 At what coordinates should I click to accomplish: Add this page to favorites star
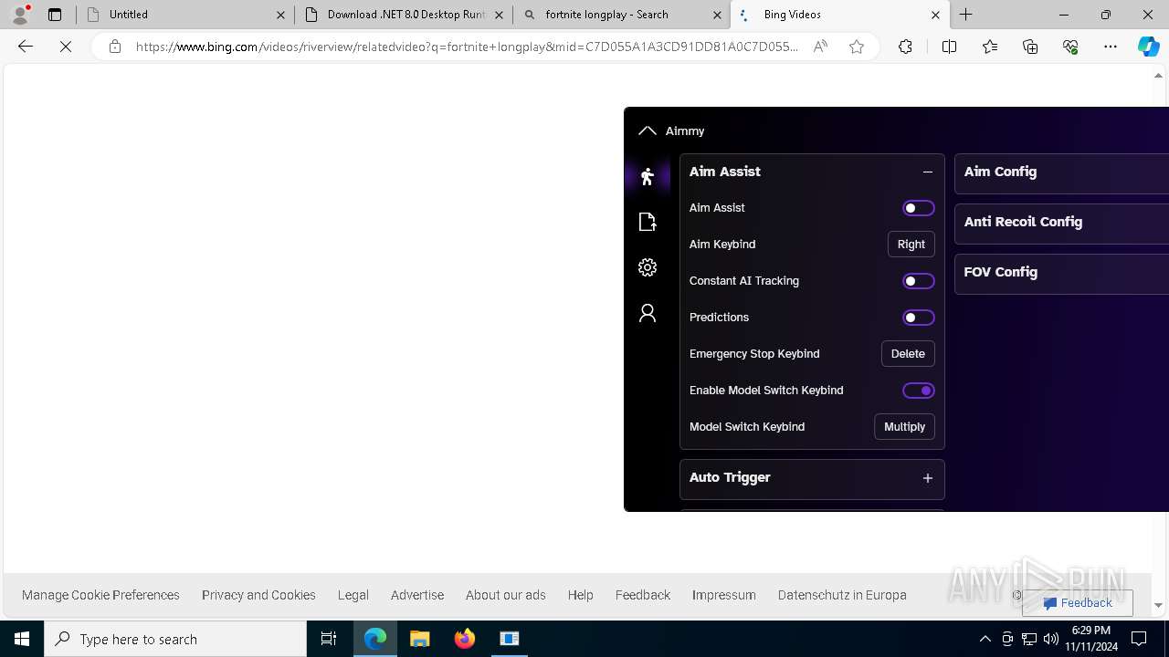click(x=857, y=47)
